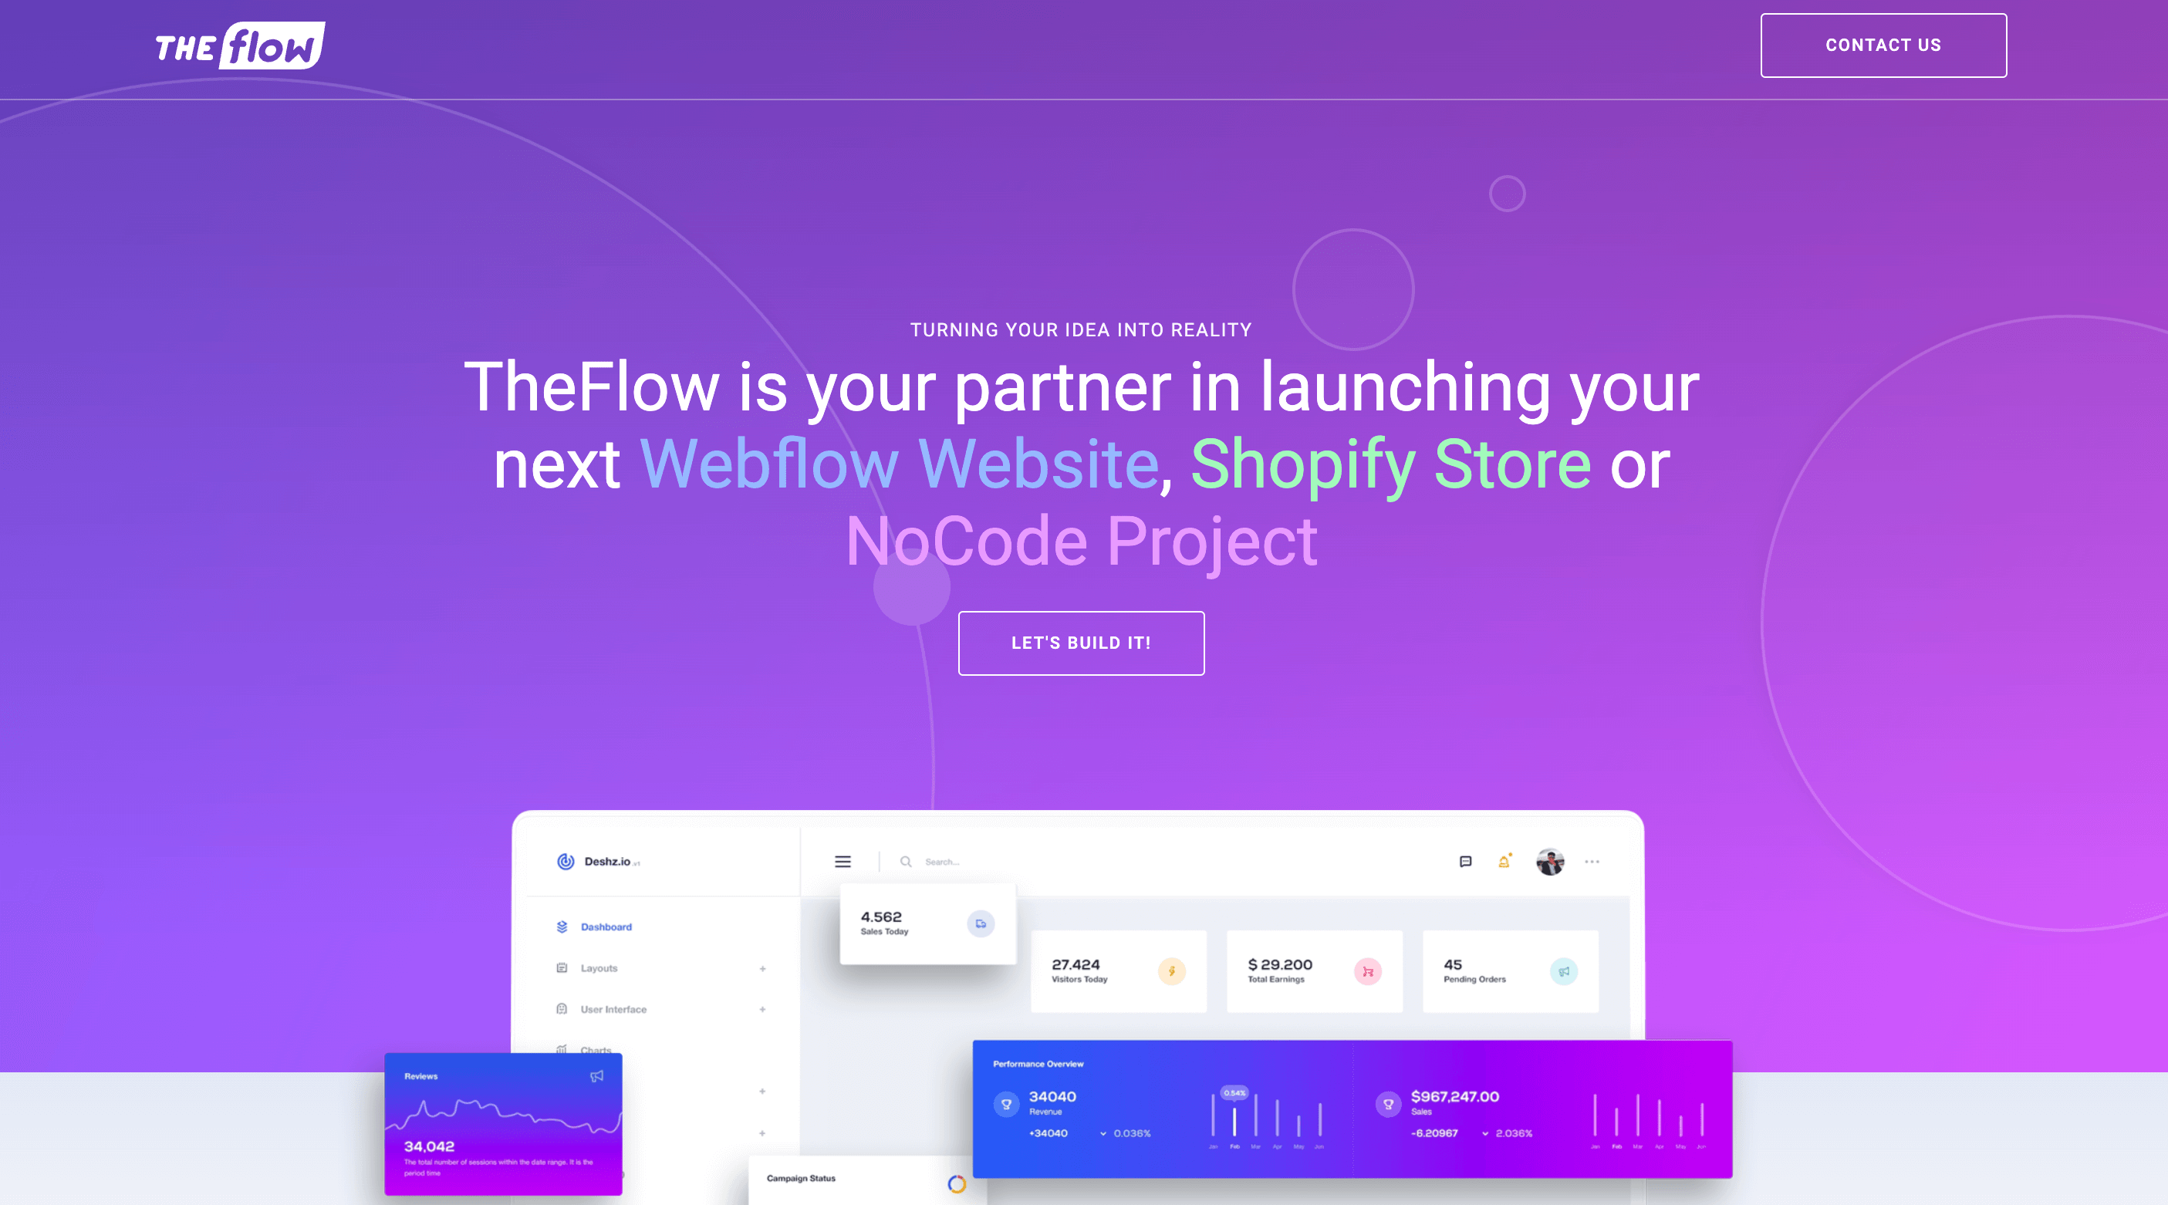Click the search bar icon
The width and height of the screenshot is (2168, 1205).
pos(905,861)
